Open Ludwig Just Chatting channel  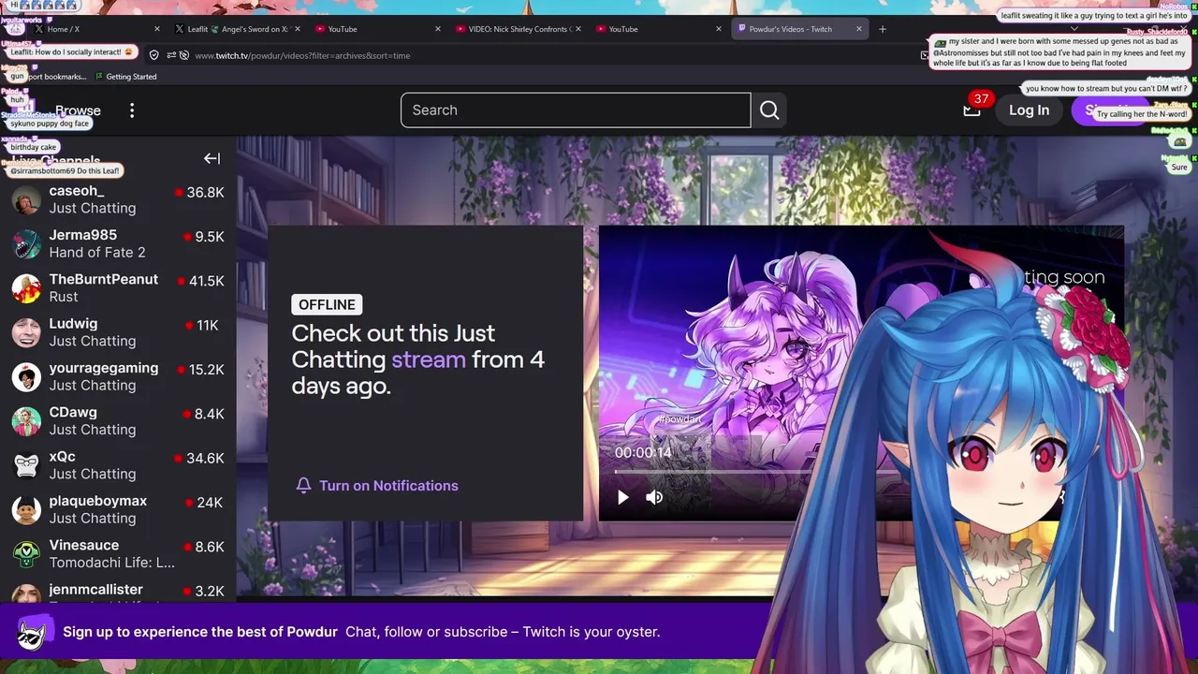pyautogui.click(x=117, y=332)
